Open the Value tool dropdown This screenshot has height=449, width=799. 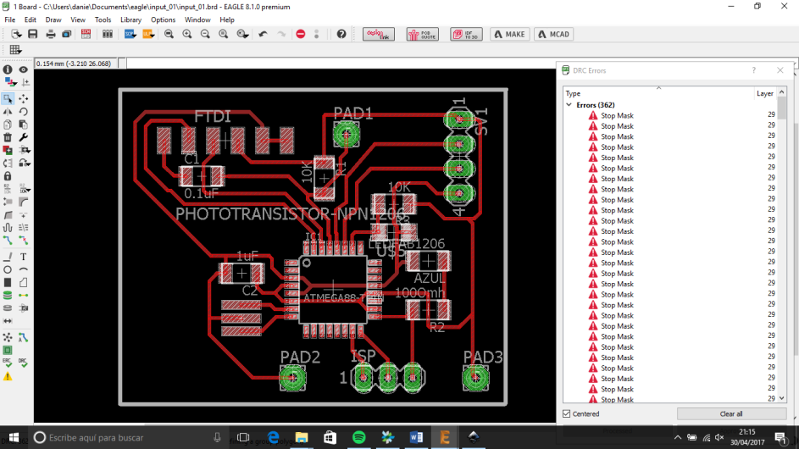click(x=24, y=189)
